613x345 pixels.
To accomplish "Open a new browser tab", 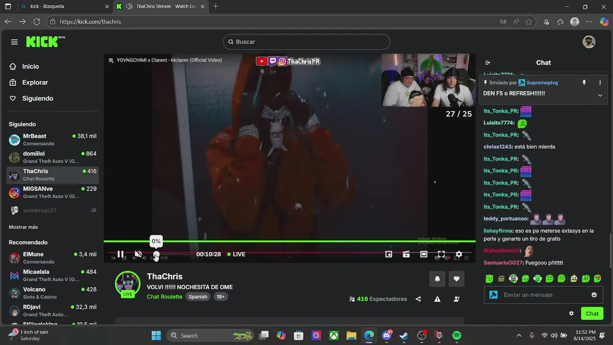I will point(216,6).
